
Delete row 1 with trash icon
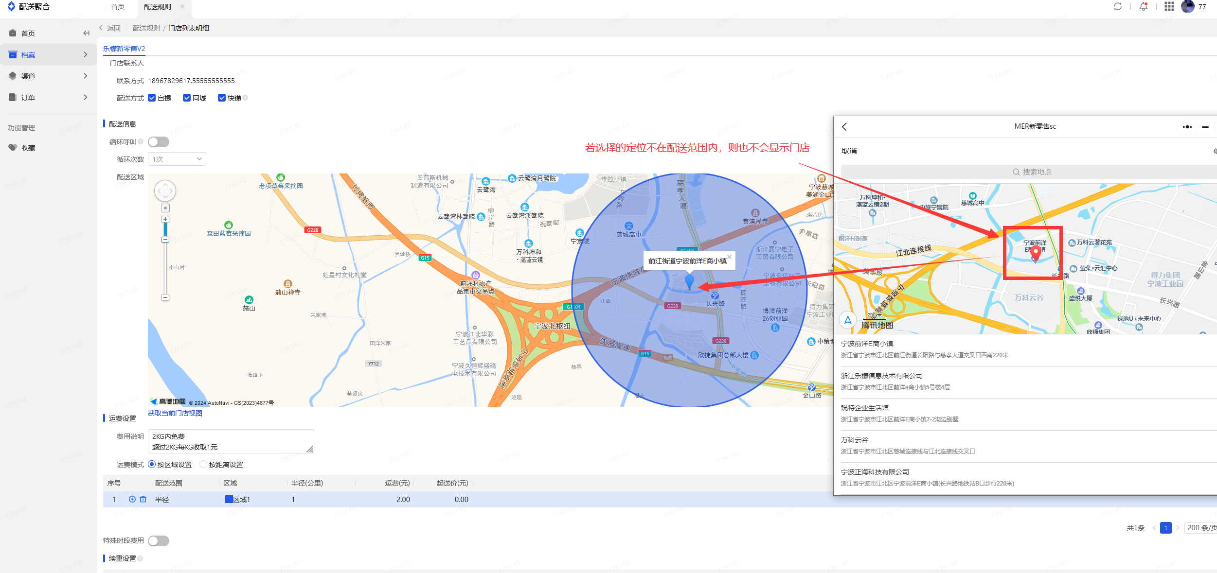click(143, 499)
